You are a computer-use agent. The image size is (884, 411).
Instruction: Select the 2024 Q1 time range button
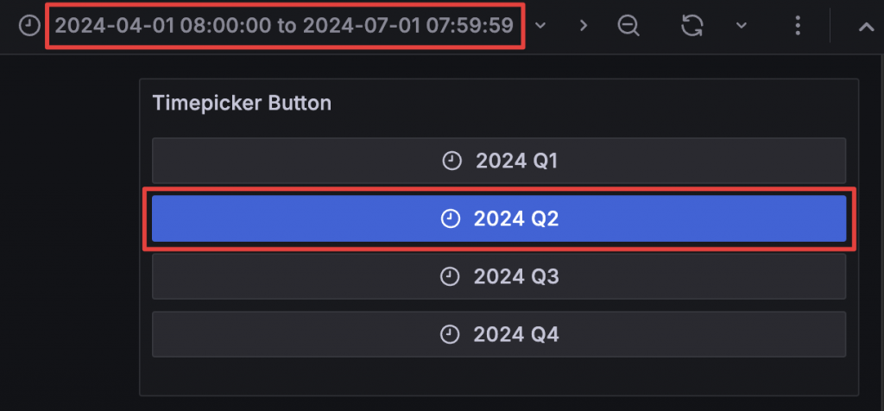[x=498, y=161]
